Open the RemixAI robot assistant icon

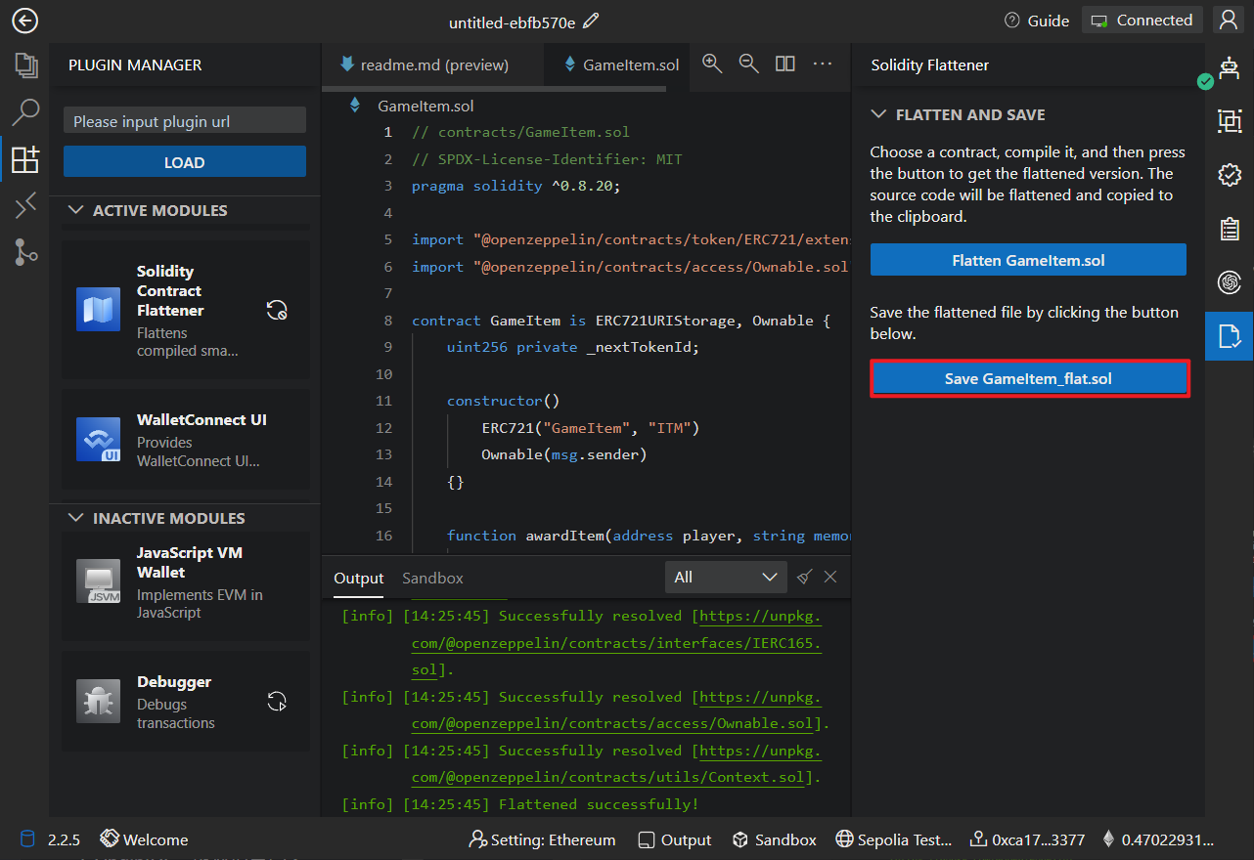1229,66
